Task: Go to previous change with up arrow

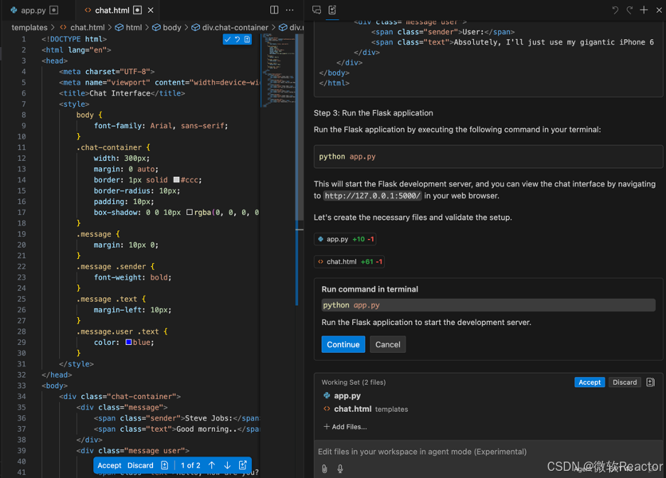Action: [211, 465]
